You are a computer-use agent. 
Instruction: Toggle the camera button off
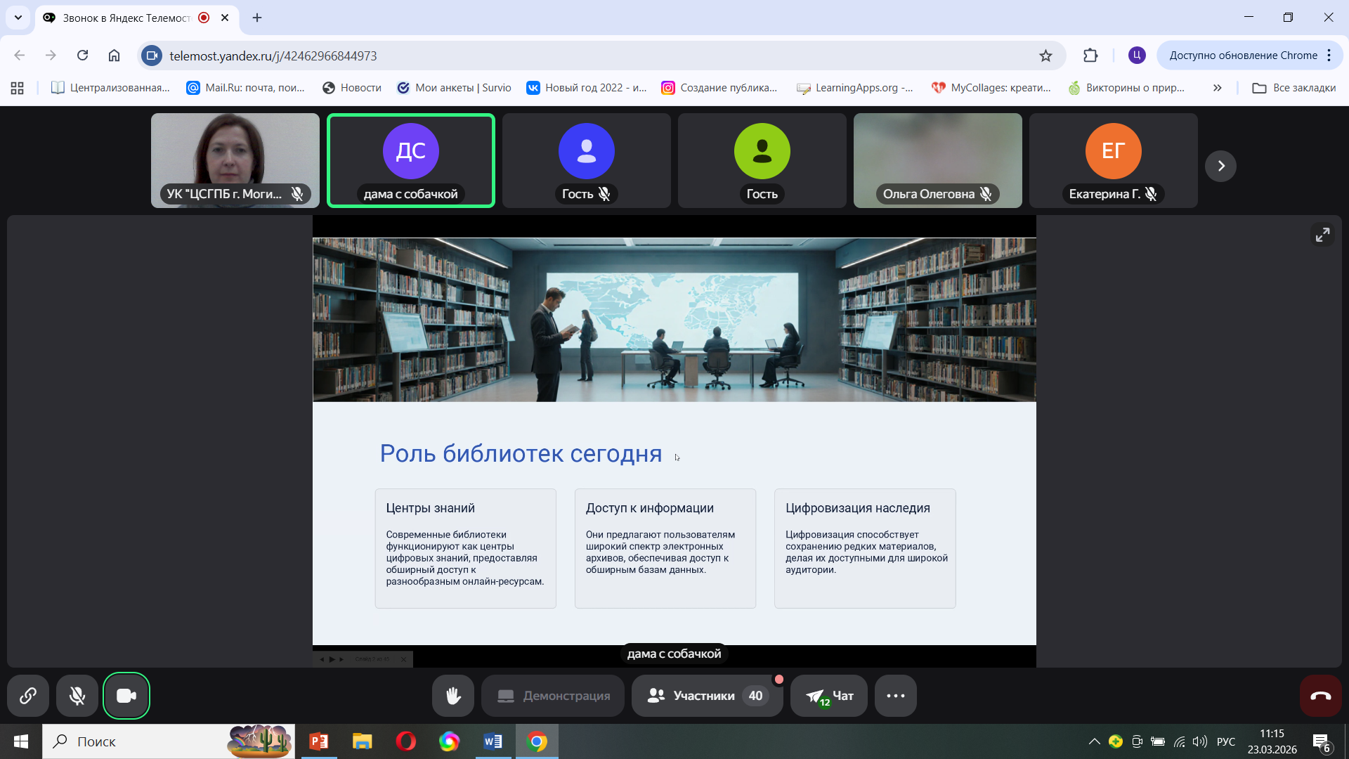tap(126, 696)
